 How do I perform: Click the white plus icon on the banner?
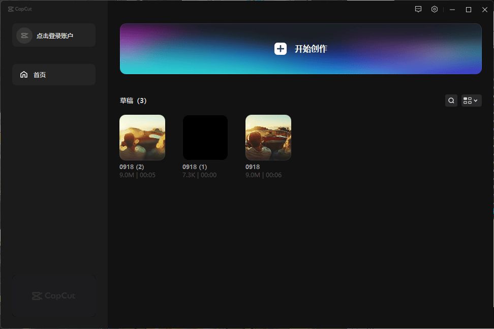281,49
